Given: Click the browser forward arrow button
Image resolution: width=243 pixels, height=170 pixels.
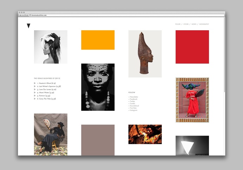Looking at the screenshot, I should click(23, 15).
